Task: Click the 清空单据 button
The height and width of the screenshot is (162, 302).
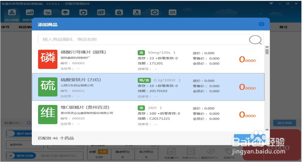Action: [284, 123]
